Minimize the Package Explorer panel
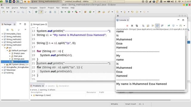This screenshot has width=191, height=107. tap(20, 24)
